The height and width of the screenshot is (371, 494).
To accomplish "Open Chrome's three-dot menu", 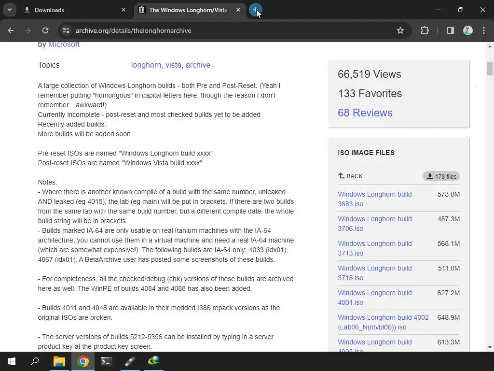I will point(484,30).
